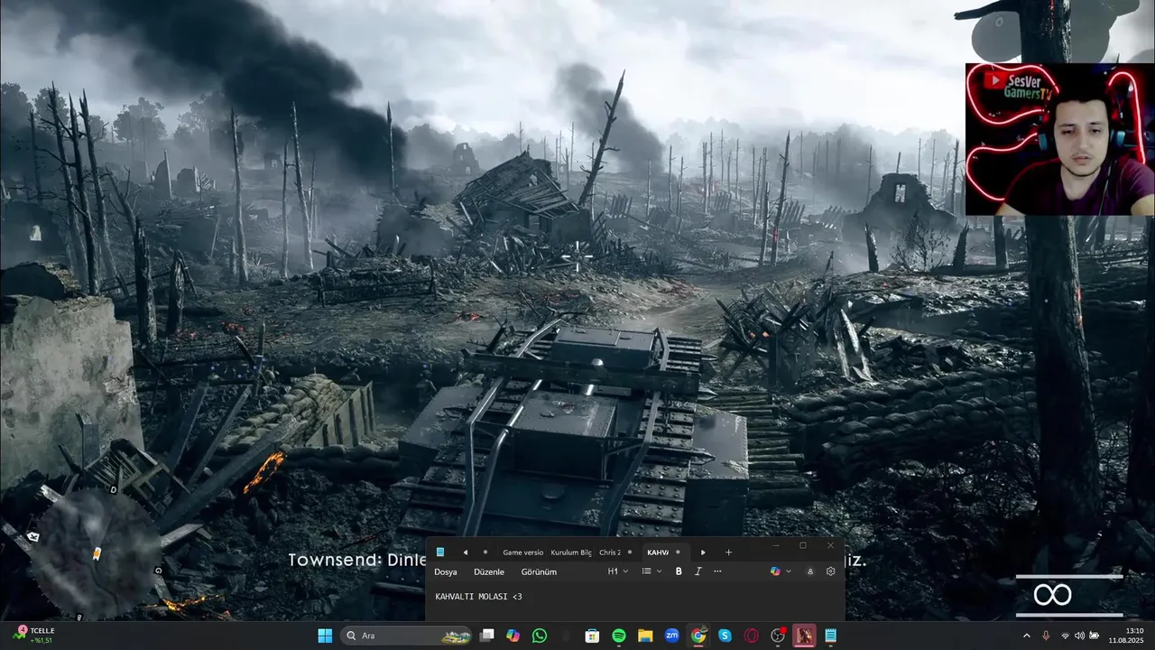
Task: Show hidden system tray icons
Action: click(x=1026, y=636)
